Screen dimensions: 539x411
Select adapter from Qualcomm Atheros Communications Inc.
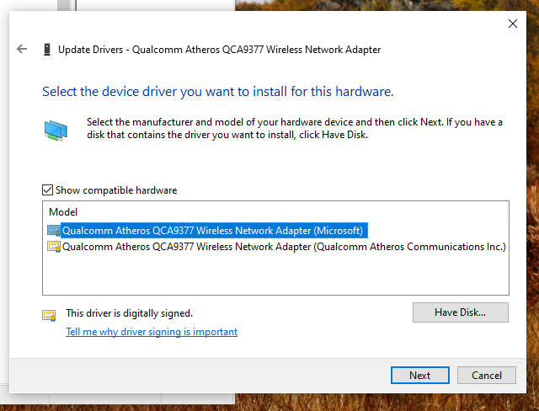(x=284, y=247)
